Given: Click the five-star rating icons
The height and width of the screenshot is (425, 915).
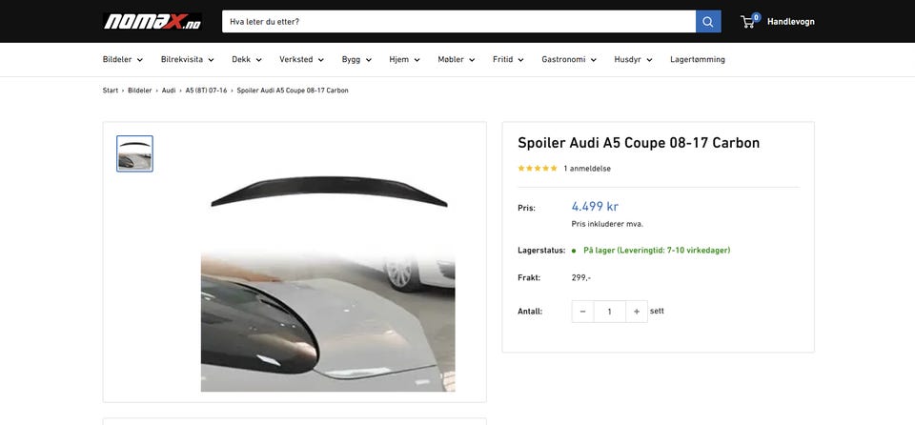Looking at the screenshot, I should 538,169.
